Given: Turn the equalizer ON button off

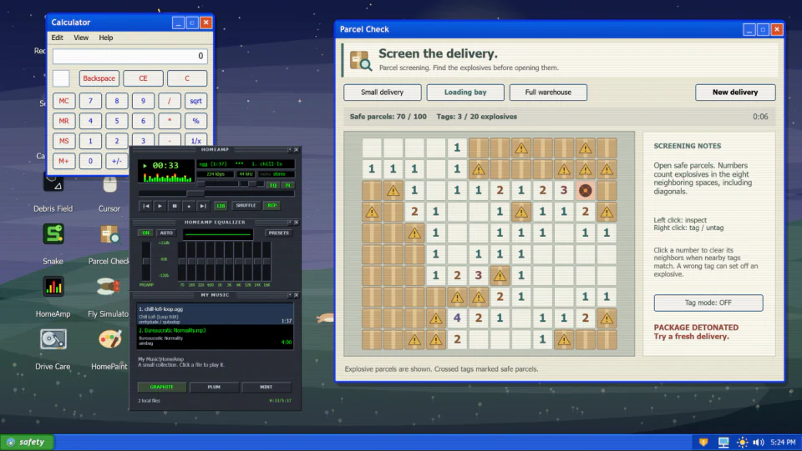Looking at the screenshot, I should (145, 233).
